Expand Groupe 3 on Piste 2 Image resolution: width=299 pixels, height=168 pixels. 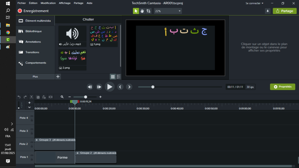[36, 140]
